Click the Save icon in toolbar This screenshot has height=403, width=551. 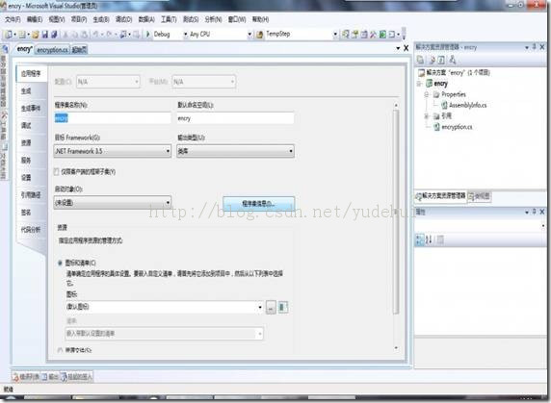tap(45, 35)
